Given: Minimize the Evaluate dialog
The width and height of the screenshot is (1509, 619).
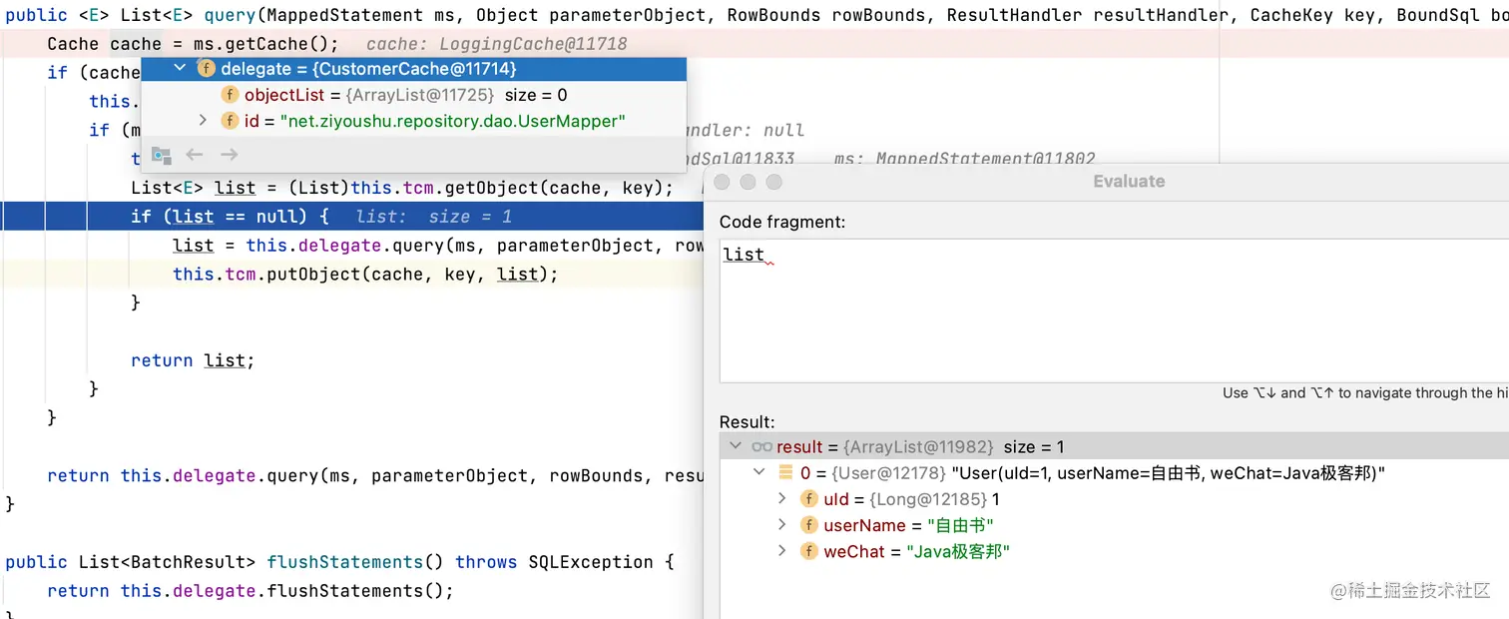Looking at the screenshot, I should [748, 182].
